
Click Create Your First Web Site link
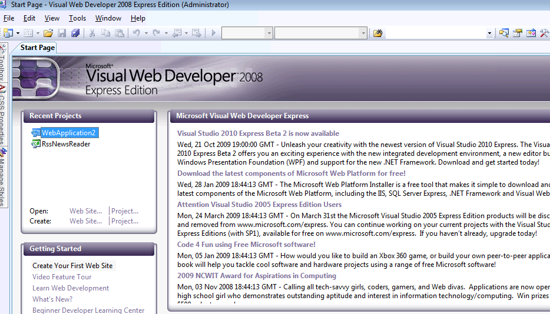pos(72,266)
